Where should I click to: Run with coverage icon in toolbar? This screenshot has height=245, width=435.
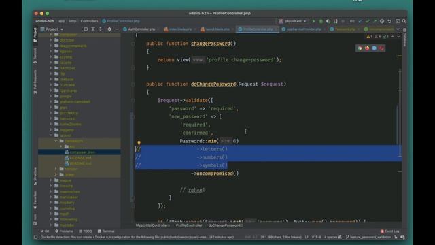pyautogui.click(x=328, y=21)
